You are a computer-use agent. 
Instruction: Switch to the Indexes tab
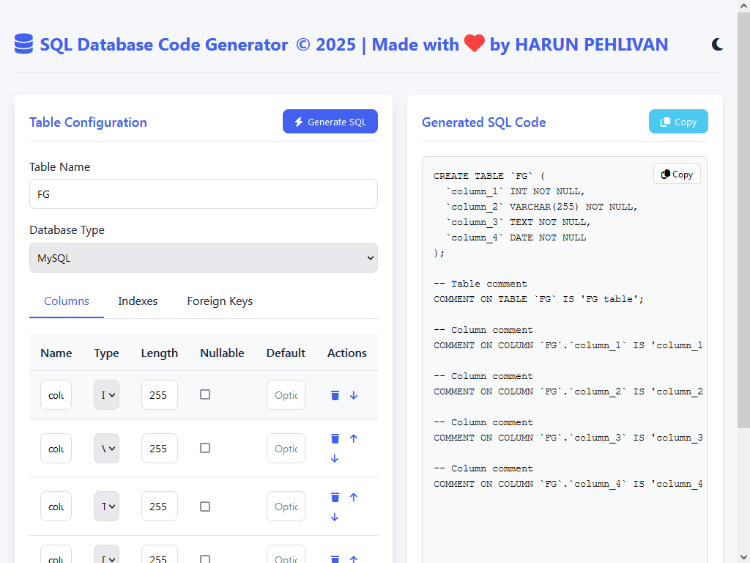point(138,301)
